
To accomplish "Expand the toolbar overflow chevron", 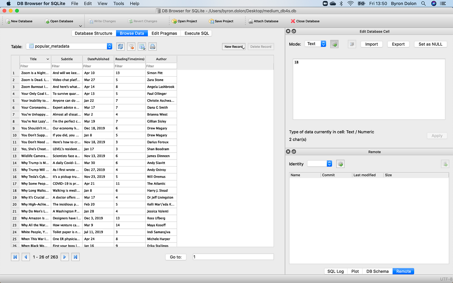I will point(80,26).
